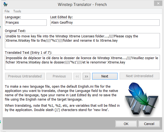
Task: Click the window title 'Winstep Translator - French'
Action: [x=82, y=5]
